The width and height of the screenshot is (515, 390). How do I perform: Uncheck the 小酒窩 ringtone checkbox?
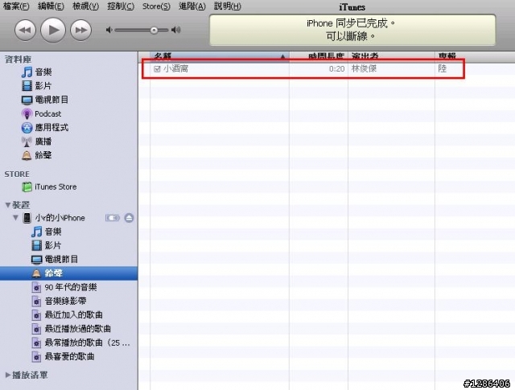(x=157, y=68)
